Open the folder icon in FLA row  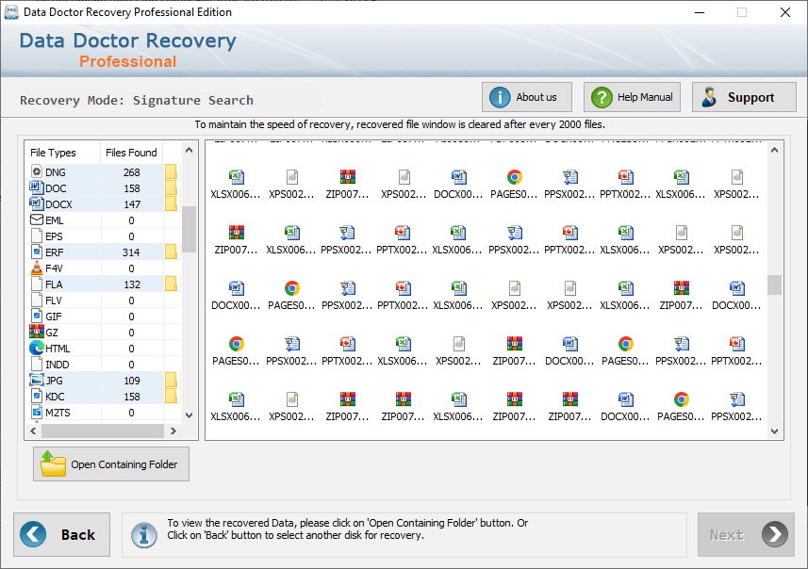point(171,284)
